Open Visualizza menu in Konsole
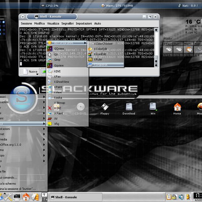Viewport: 202px width, 202px height. tap(53, 23)
